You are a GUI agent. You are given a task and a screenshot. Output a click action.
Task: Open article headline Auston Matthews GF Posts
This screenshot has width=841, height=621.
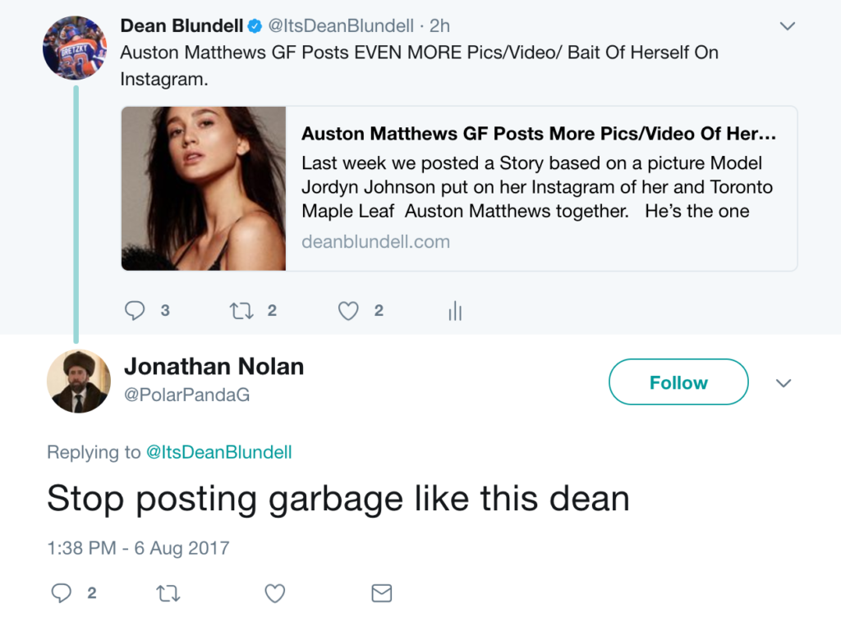(539, 134)
